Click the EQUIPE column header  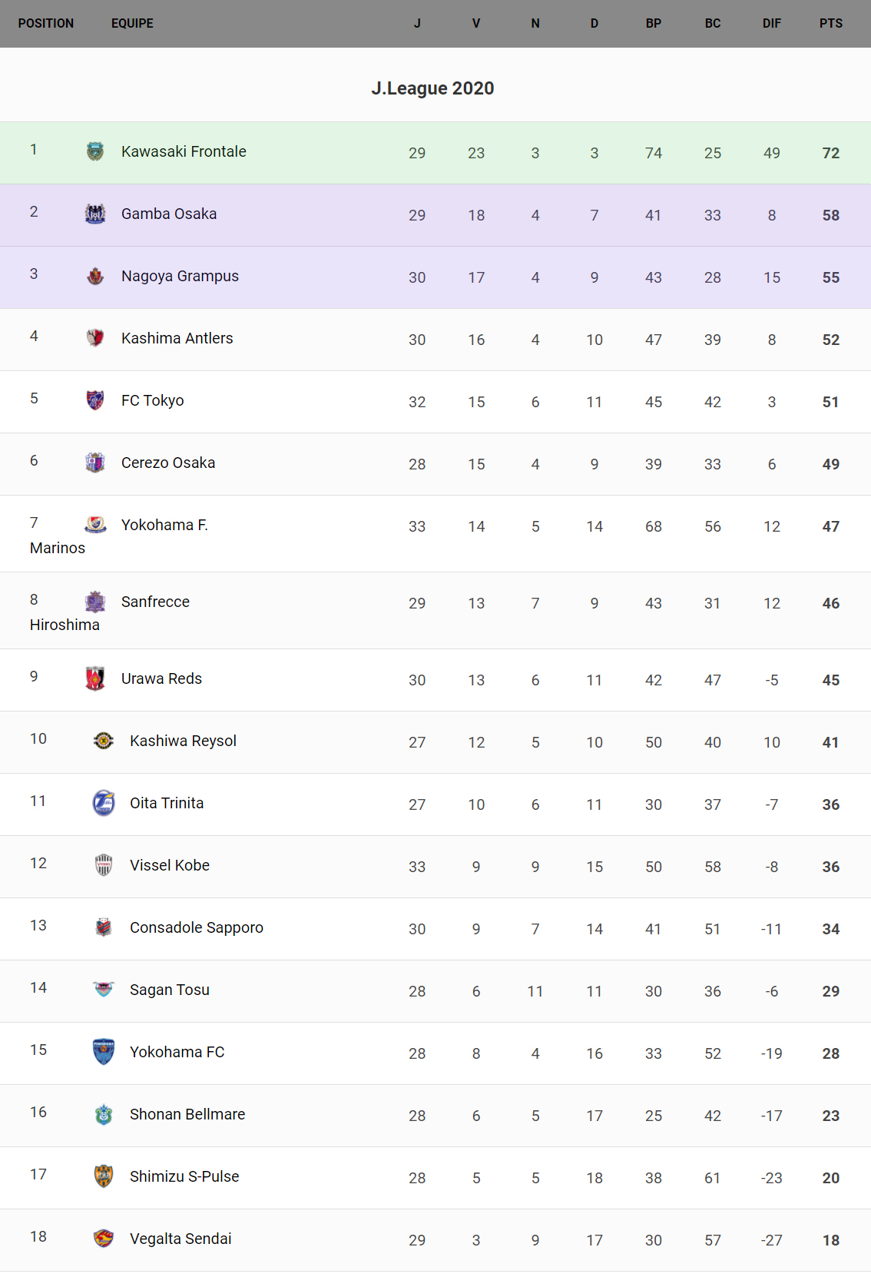tap(132, 23)
